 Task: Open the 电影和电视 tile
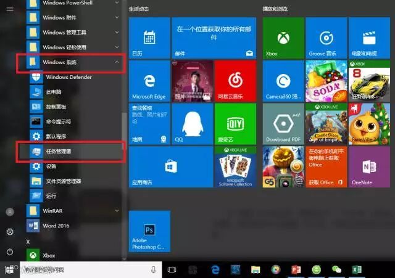coord(369,38)
